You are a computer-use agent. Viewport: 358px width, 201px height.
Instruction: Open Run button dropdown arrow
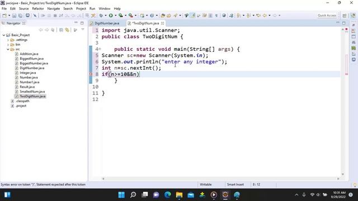tap(116, 16)
